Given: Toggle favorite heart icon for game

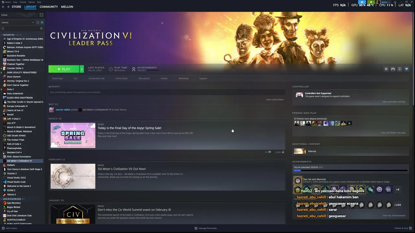Looking at the screenshot, I should (407, 69).
